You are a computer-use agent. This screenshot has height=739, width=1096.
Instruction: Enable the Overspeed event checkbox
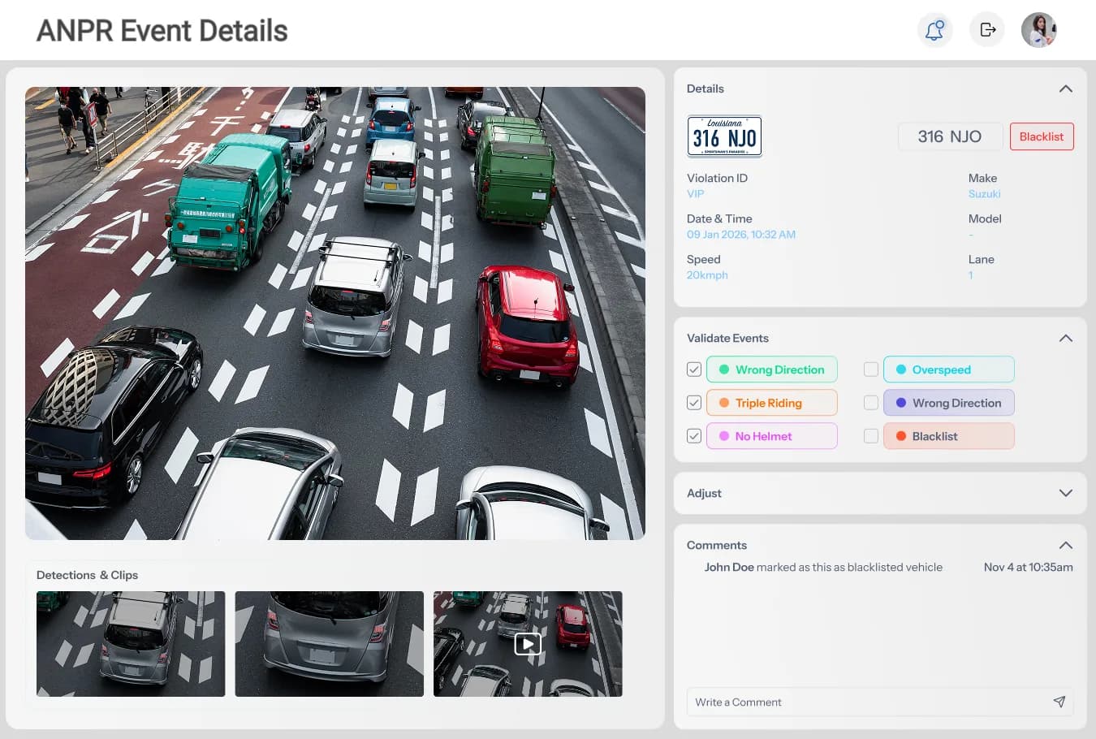[x=871, y=369]
